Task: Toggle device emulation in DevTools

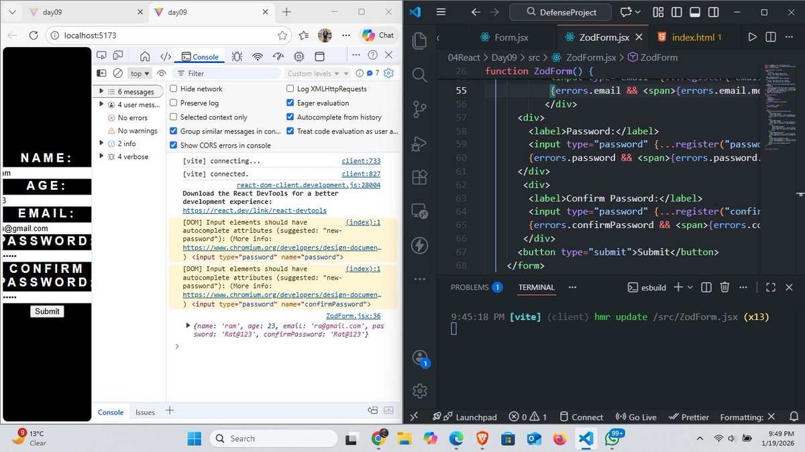Action: point(118,56)
